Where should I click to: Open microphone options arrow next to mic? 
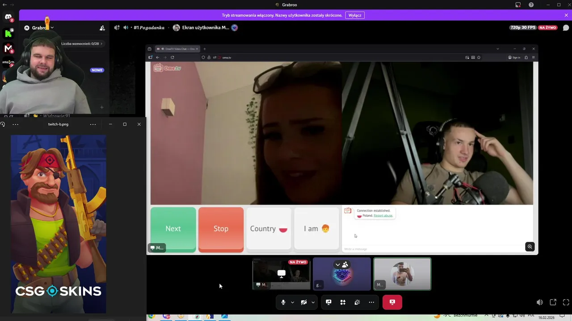click(292, 302)
